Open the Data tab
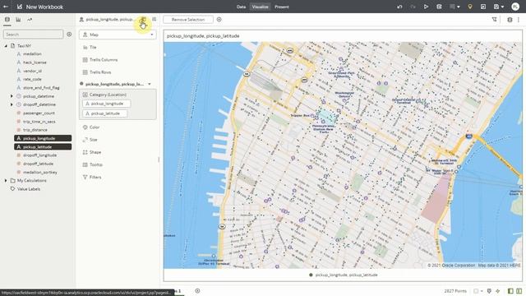 241,7
